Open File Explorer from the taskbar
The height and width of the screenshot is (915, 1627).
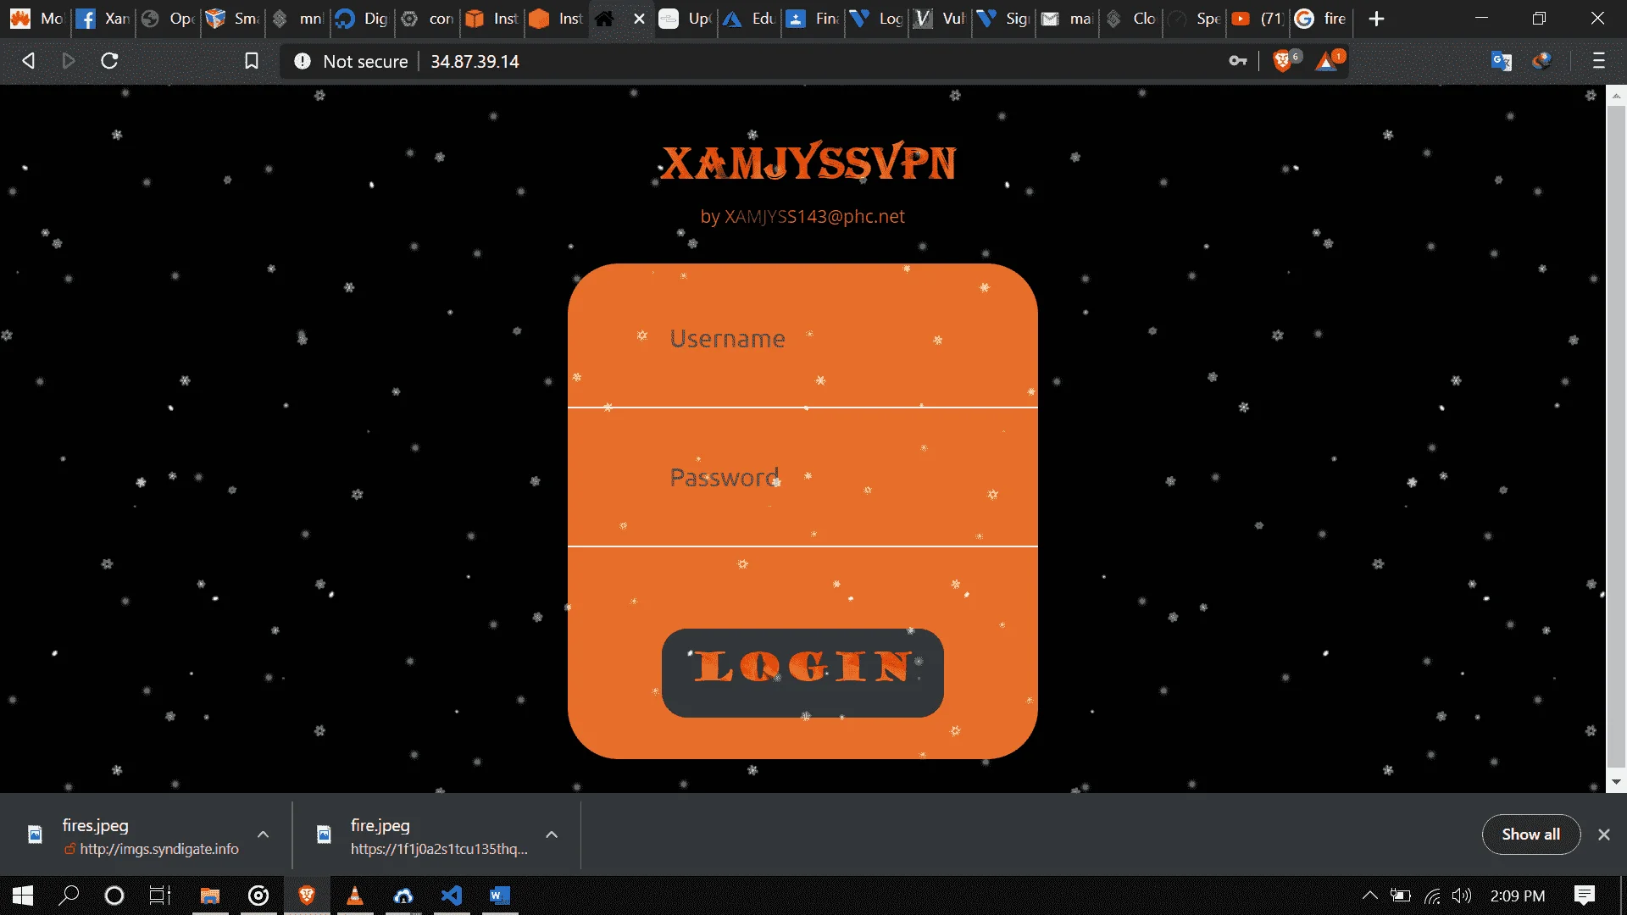point(210,896)
